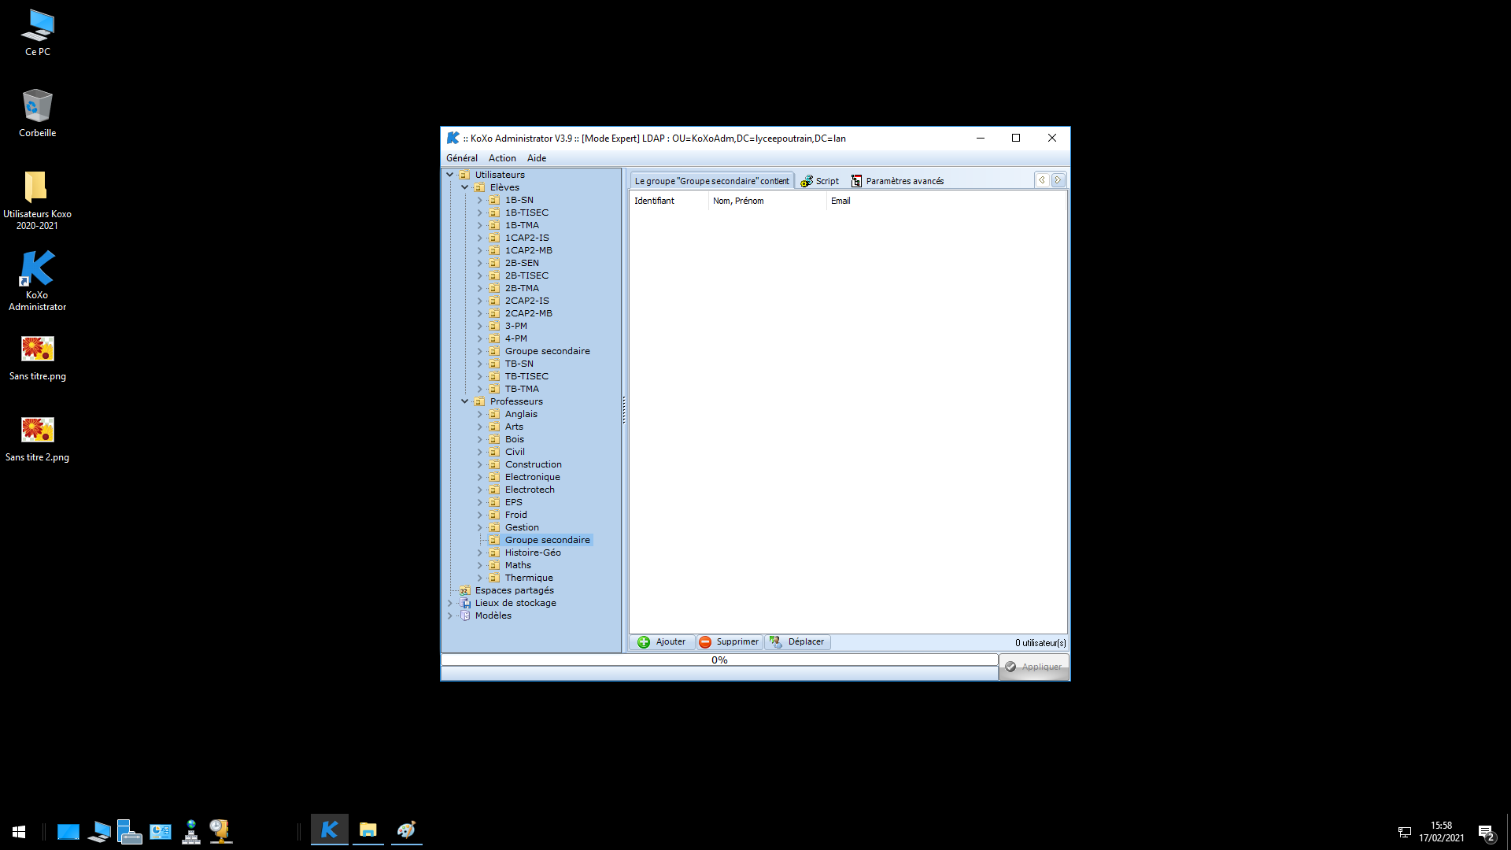Select Groupe secondaire under Elèves

point(547,351)
